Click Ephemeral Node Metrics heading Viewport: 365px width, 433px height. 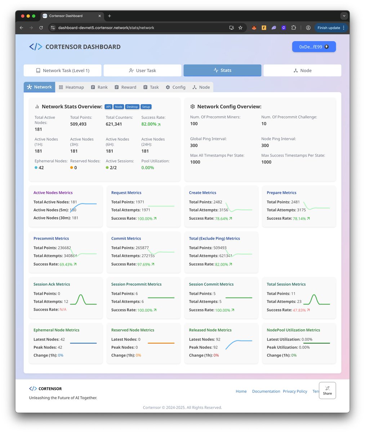point(56,330)
